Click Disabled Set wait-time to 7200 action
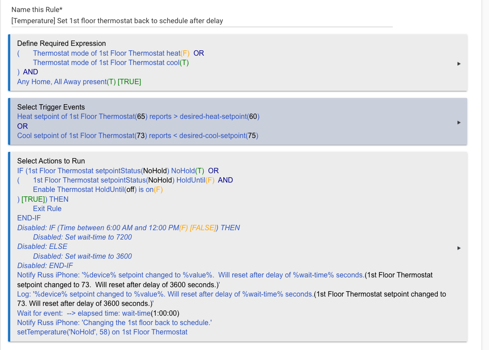 (x=82, y=237)
